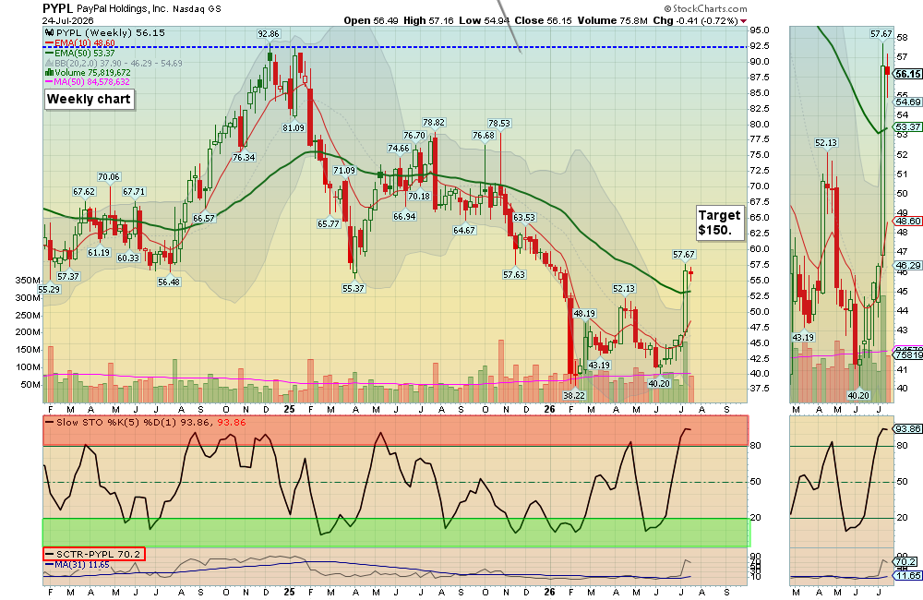923x600 pixels.
Task: Click the 78.53 price label
Action: pyautogui.click(x=499, y=123)
